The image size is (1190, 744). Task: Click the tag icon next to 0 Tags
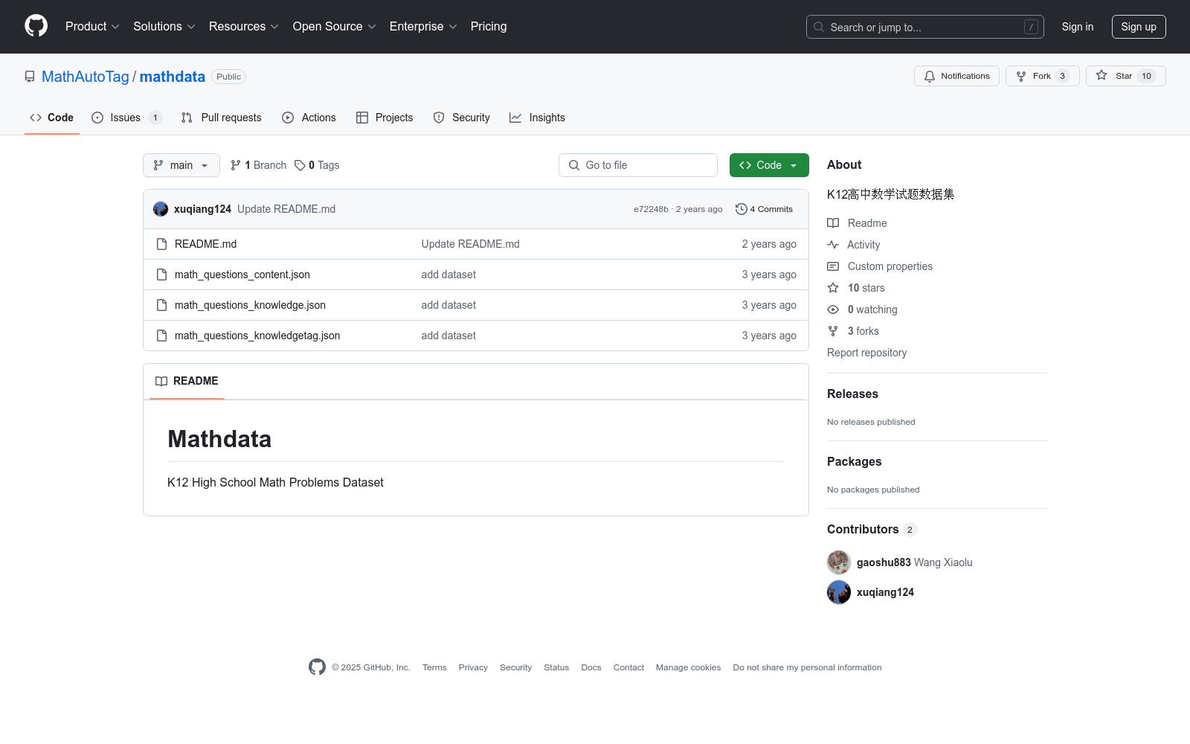300,165
